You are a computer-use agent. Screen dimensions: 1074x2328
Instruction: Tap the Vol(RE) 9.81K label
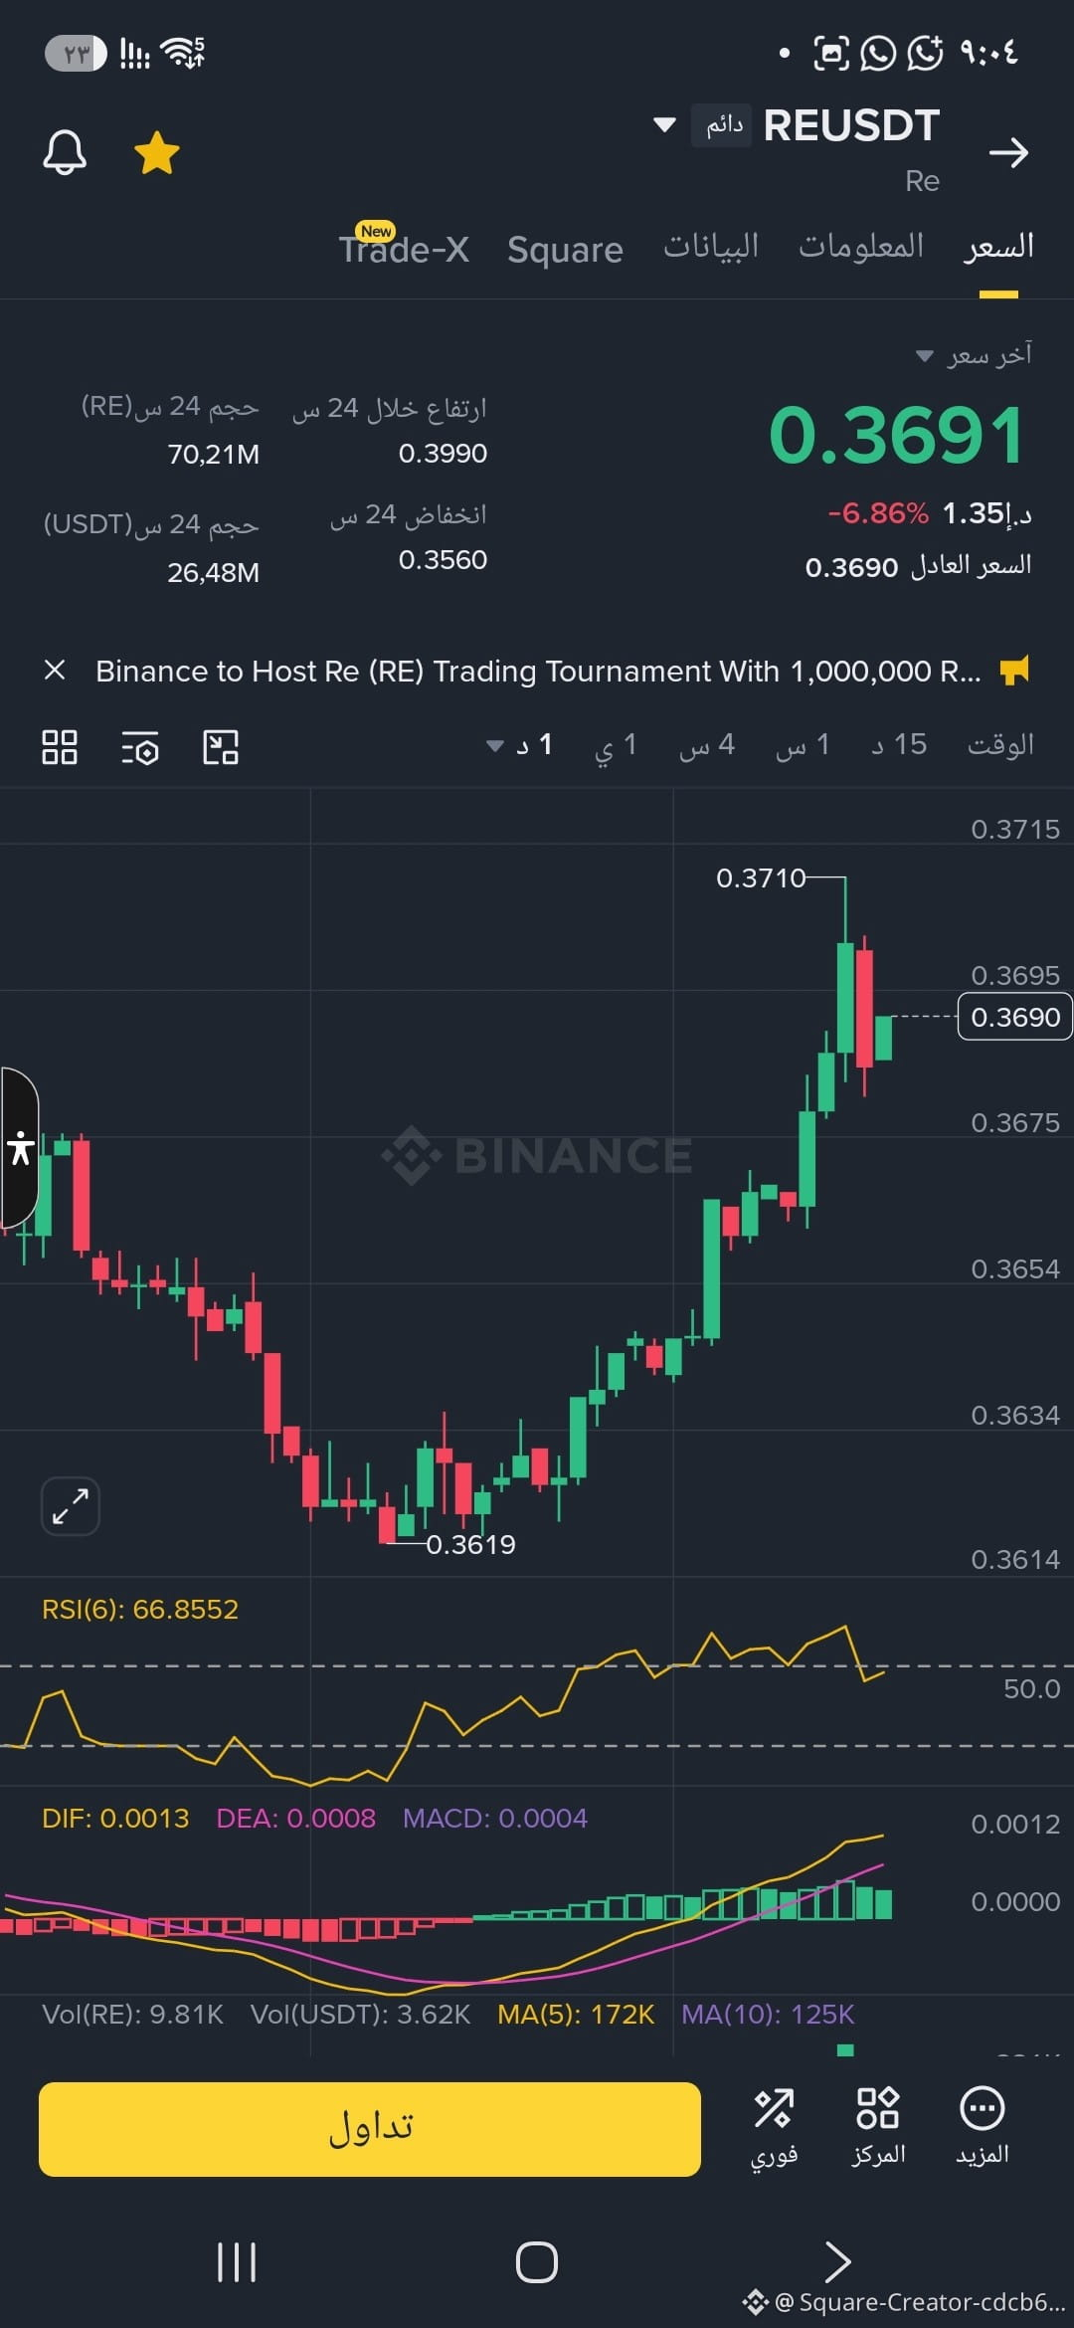click(132, 2015)
